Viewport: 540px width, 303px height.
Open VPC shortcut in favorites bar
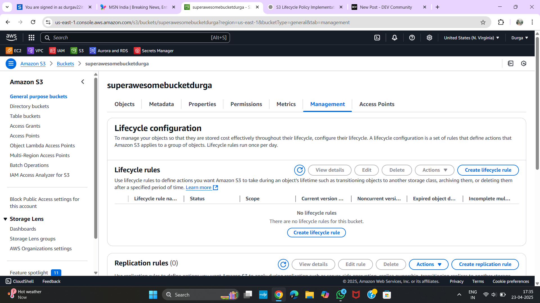pos(35,51)
